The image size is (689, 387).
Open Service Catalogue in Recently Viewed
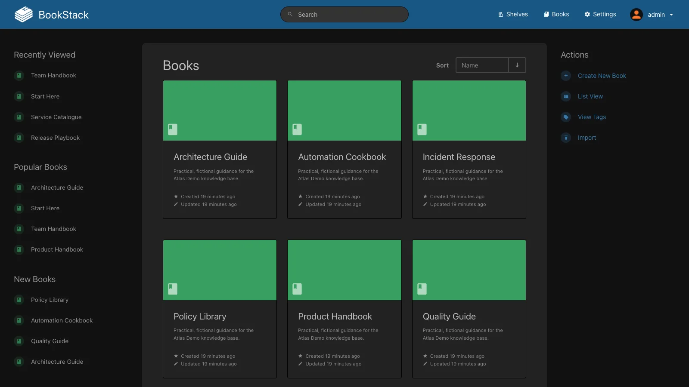[x=56, y=117]
